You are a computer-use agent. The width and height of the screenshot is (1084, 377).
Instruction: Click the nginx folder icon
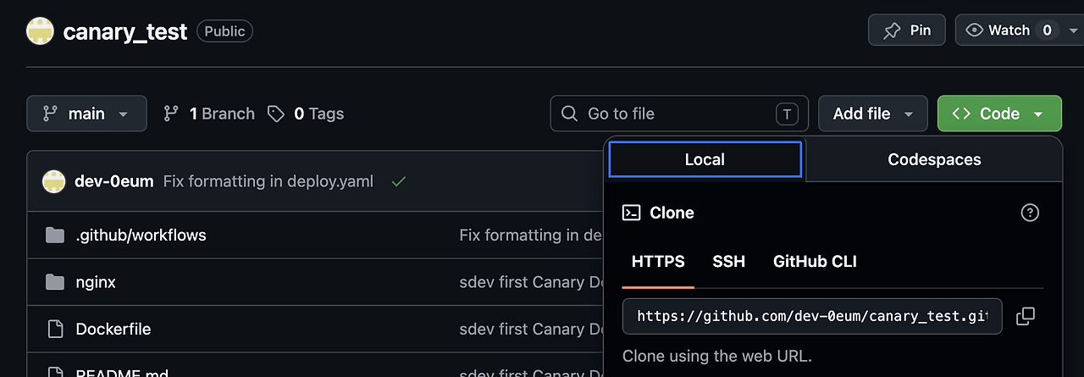(55, 282)
